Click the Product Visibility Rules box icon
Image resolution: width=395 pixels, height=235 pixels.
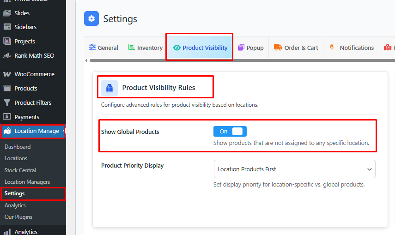point(109,88)
